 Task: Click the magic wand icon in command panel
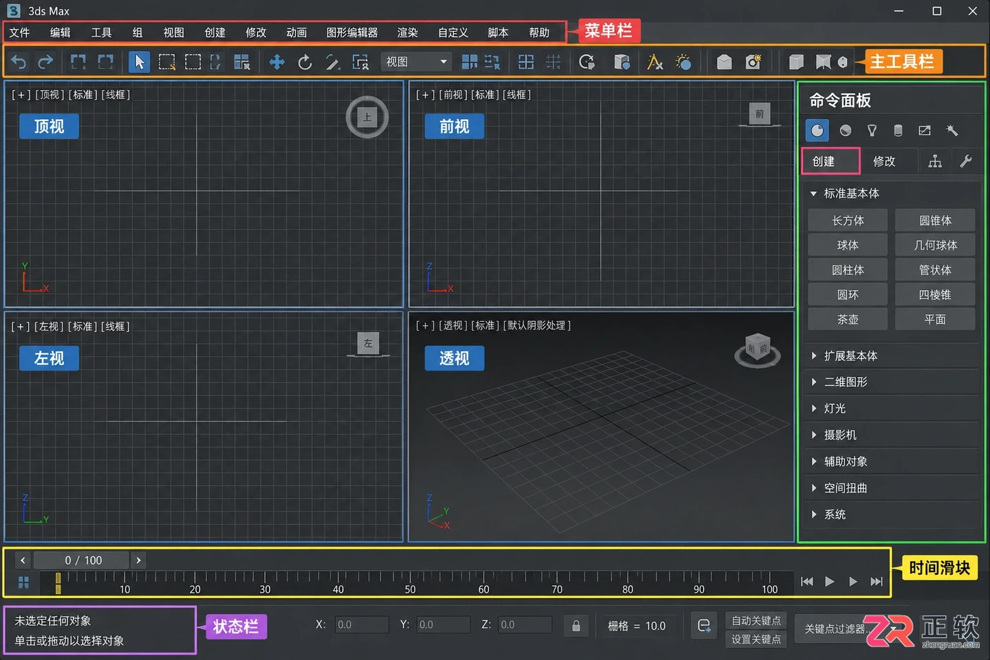[952, 131]
